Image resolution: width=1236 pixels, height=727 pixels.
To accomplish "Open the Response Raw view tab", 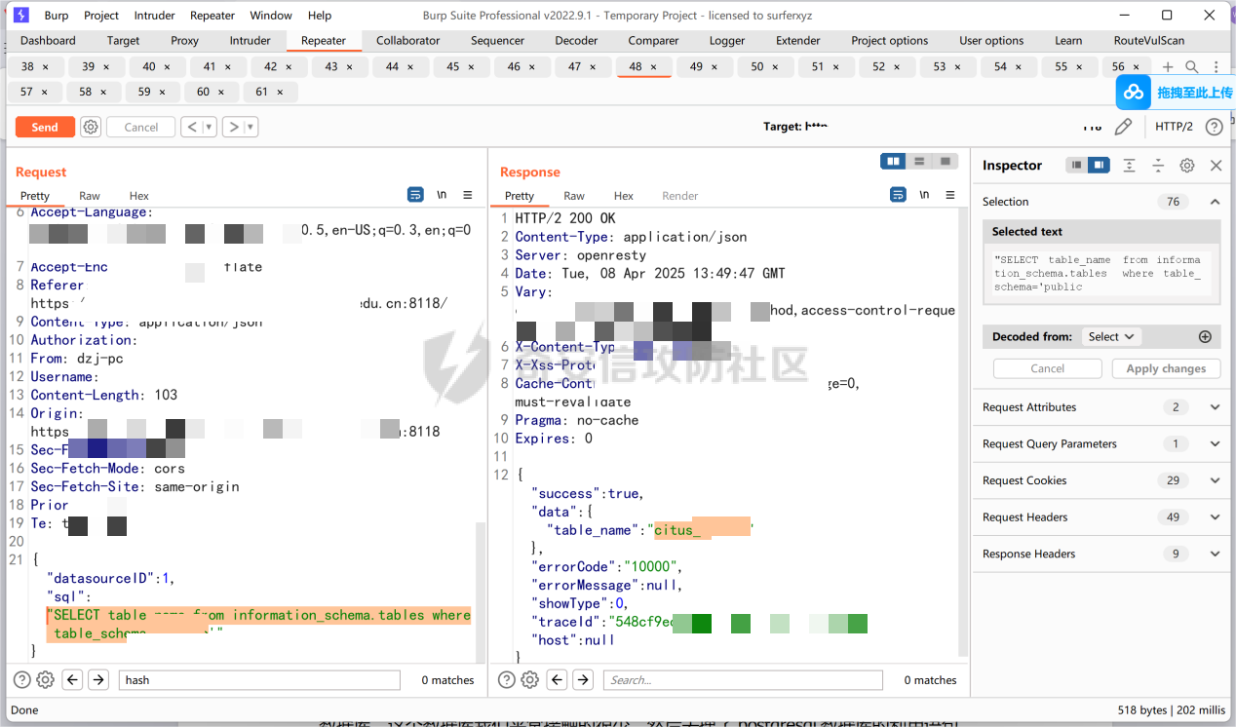I will click(x=574, y=196).
